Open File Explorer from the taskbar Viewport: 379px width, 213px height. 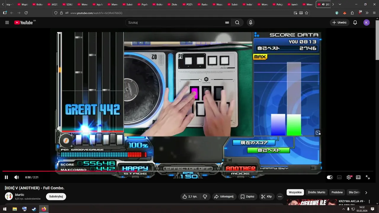pos(15,209)
